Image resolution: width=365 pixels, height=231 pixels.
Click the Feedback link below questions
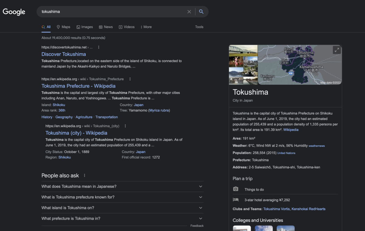(197, 226)
